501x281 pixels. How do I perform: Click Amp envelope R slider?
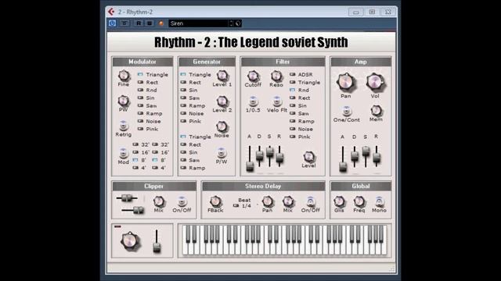pyautogui.click(x=377, y=156)
